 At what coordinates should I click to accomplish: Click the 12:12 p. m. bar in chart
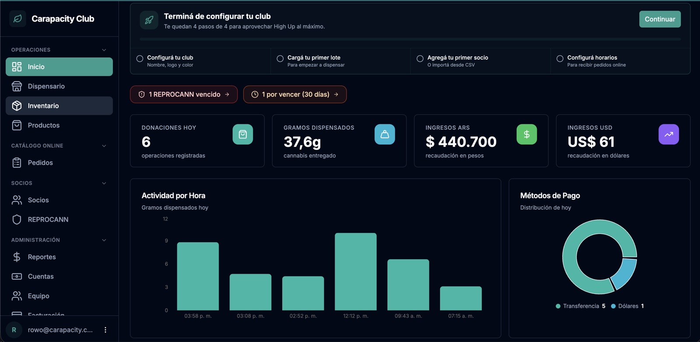click(356, 271)
